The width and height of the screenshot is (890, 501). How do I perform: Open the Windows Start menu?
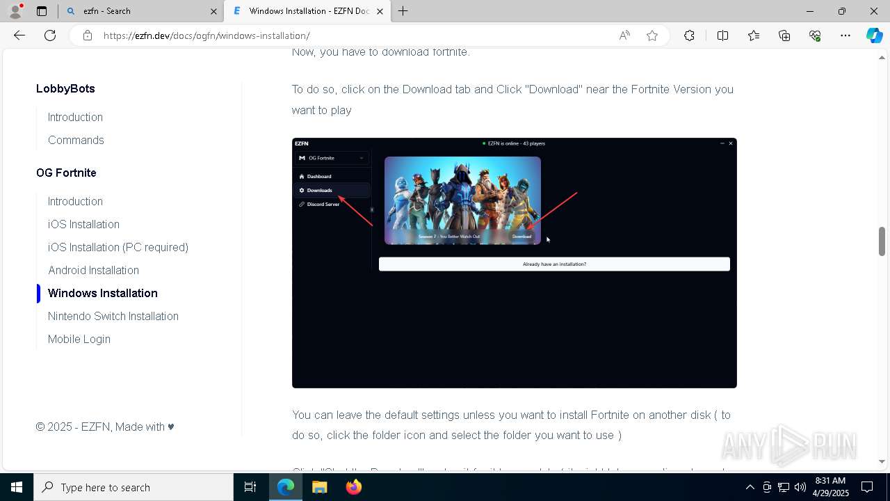(x=17, y=487)
